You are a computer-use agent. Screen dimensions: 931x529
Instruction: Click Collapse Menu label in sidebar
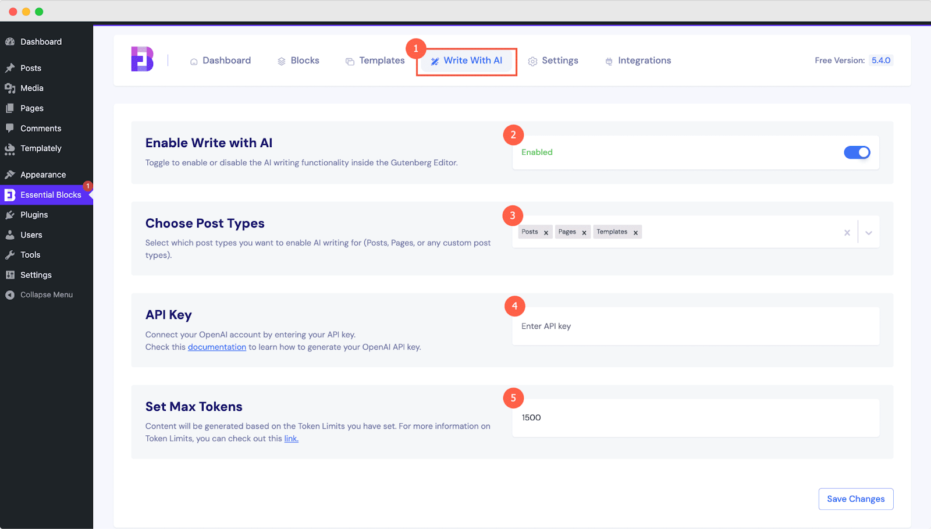point(47,295)
